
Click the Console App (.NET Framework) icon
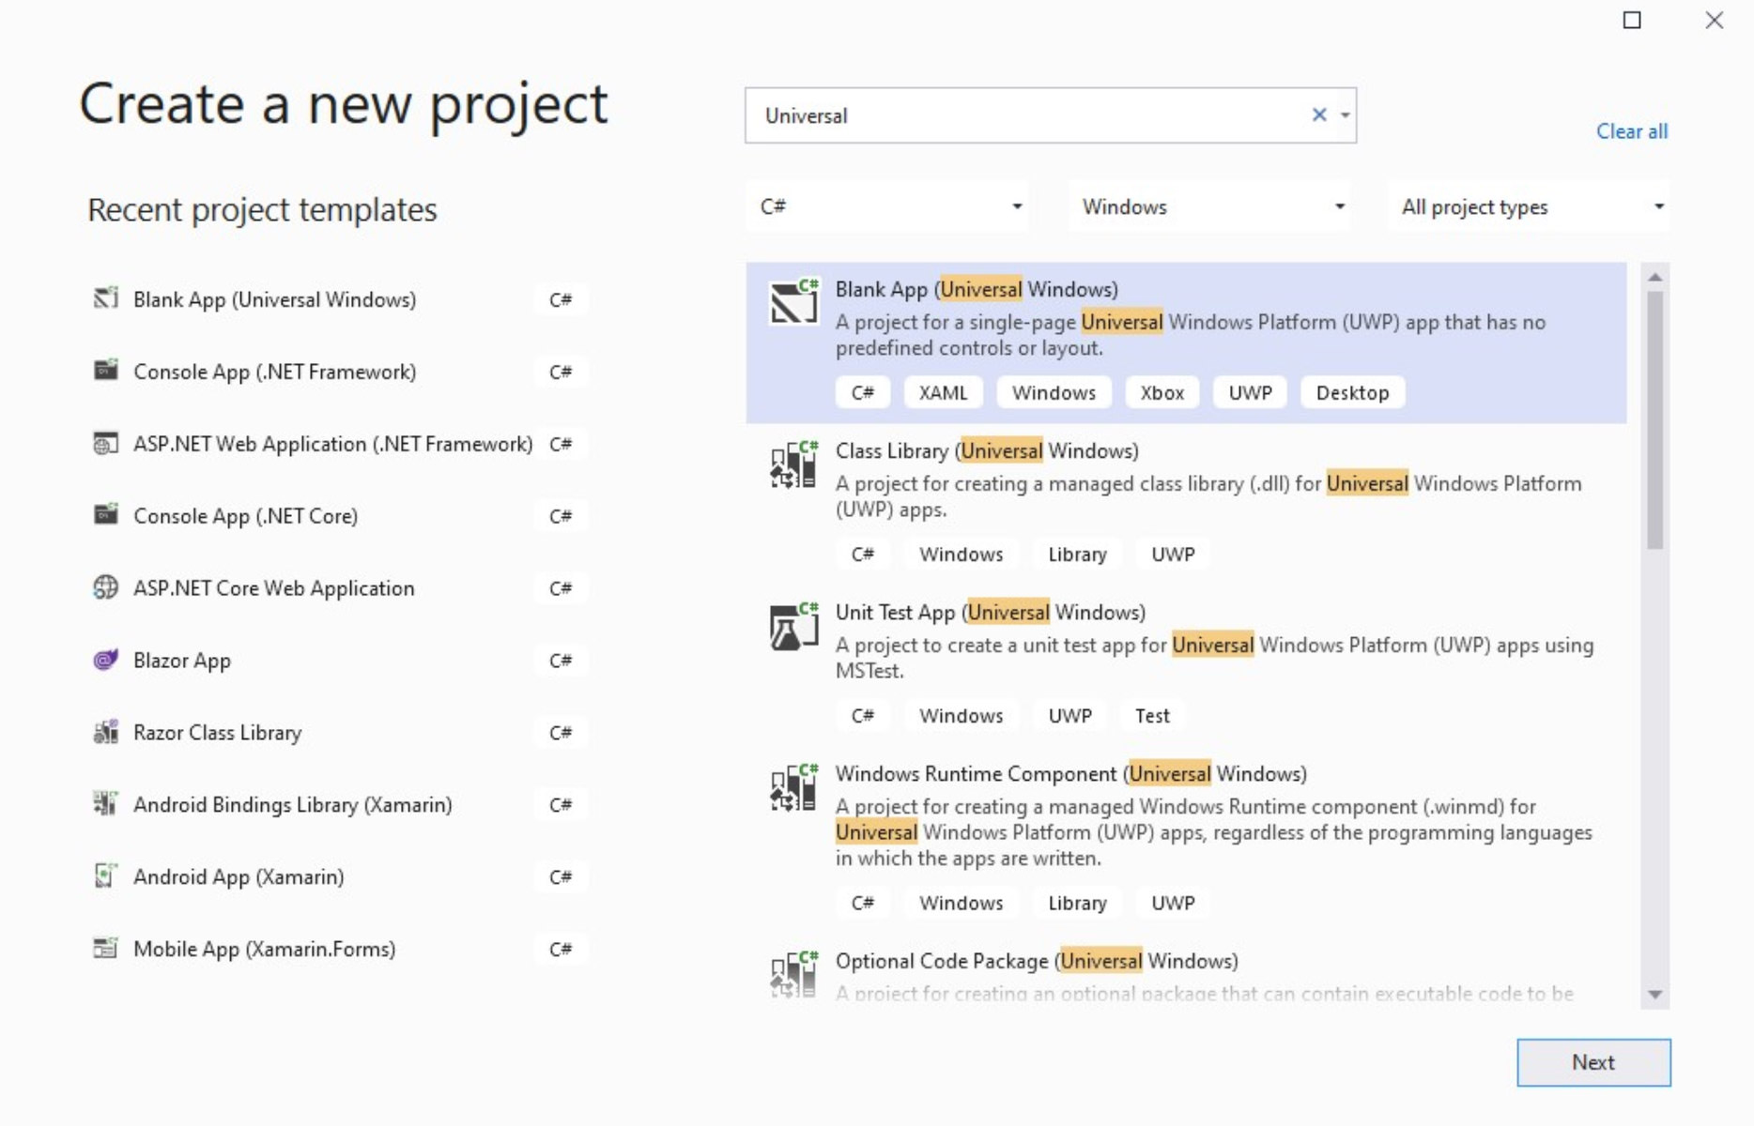(x=106, y=370)
